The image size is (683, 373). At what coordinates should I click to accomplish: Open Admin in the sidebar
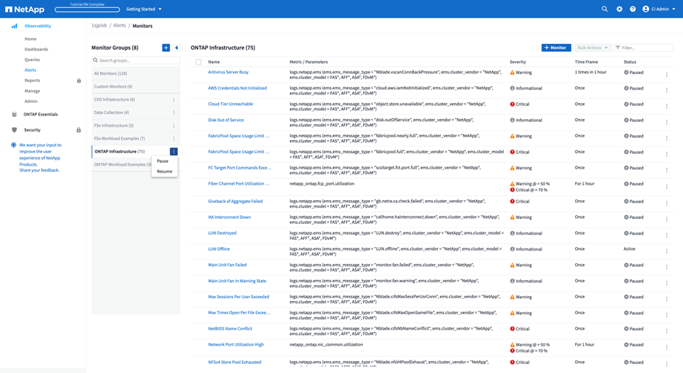pos(31,101)
